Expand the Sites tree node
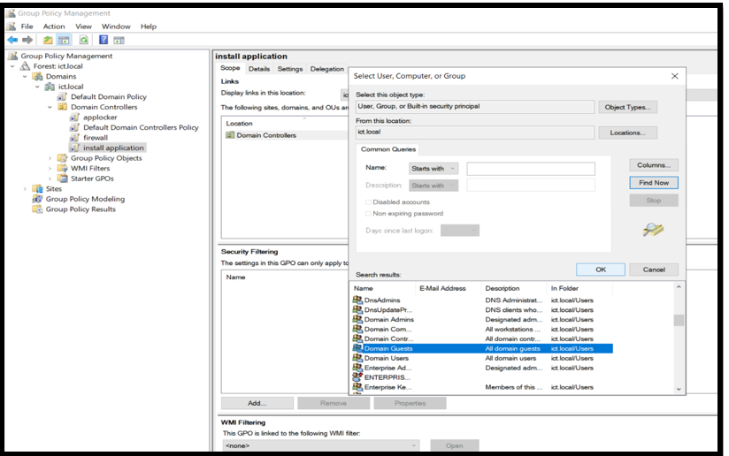This screenshot has height=456, width=729. click(x=25, y=188)
